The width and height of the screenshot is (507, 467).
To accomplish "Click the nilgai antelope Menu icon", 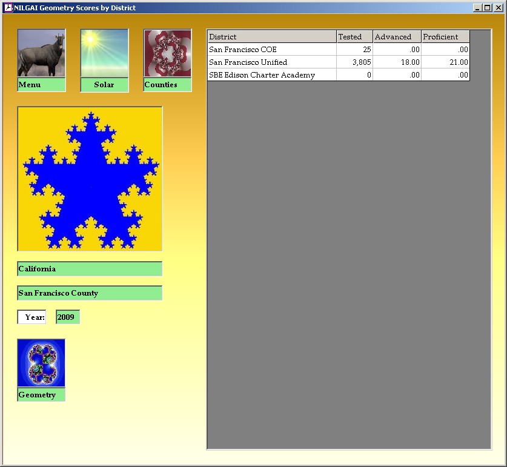I will coord(41,54).
